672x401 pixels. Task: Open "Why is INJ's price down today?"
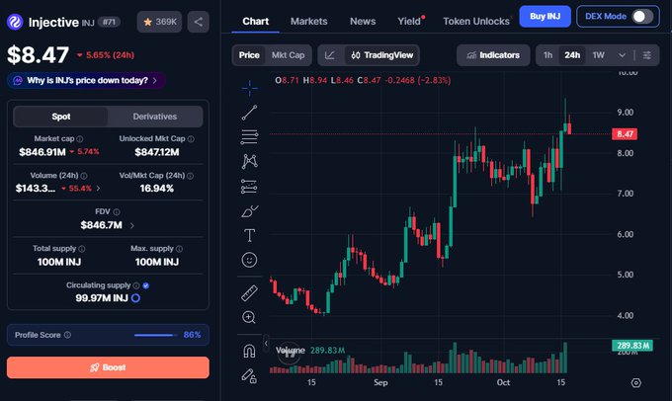(86, 81)
